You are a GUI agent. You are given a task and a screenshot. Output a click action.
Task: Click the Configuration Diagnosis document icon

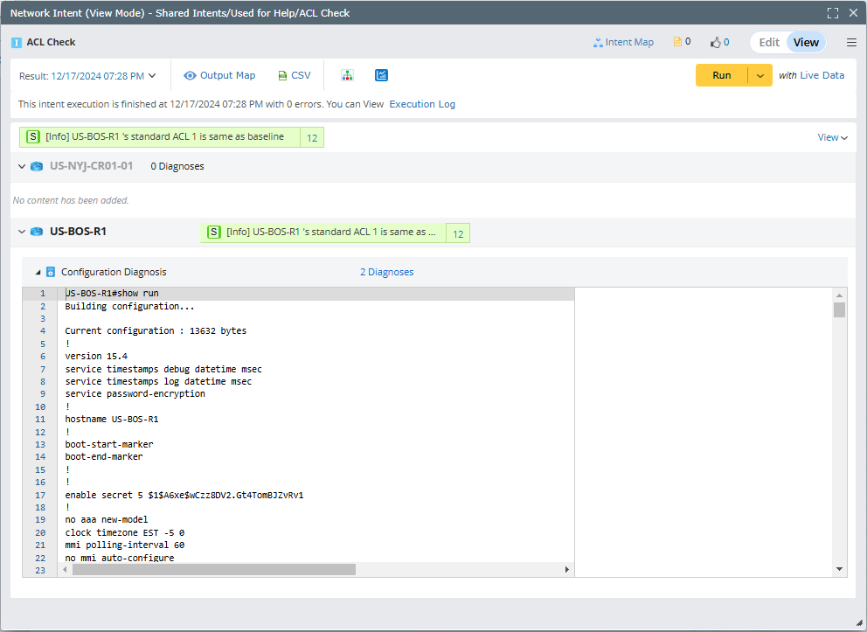[51, 272]
